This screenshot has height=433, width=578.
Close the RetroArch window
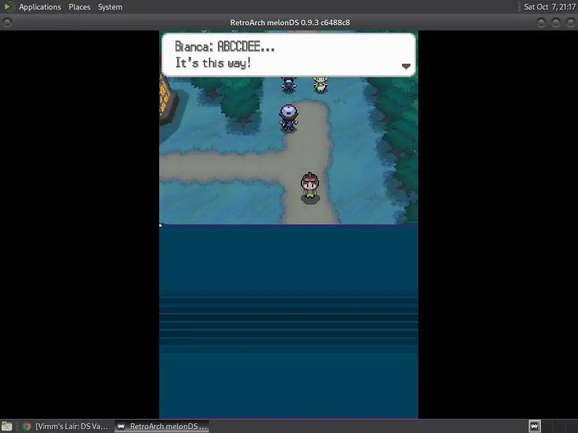click(x=570, y=23)
